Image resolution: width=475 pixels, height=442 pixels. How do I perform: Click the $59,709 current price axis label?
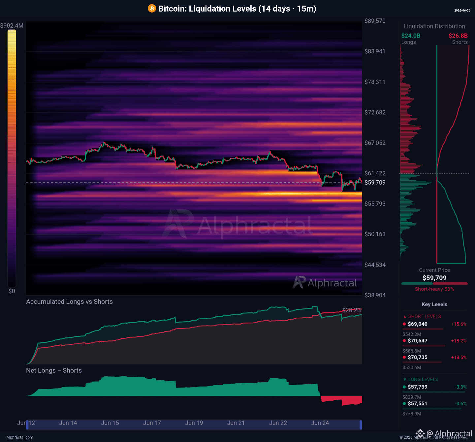point(375,182)
